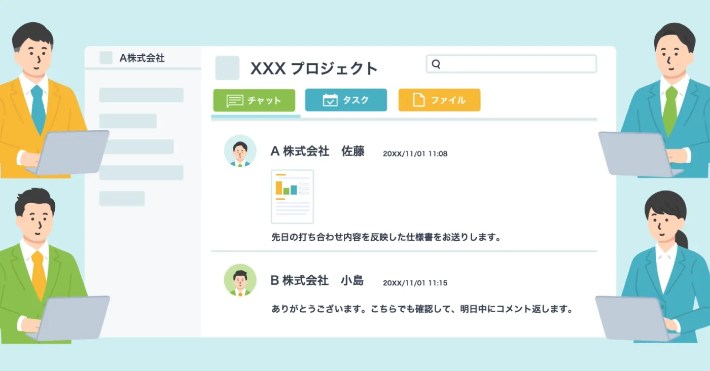This screenshot has height=371, width=710.
Task: Open 佐藤's avatar icon
Action: pos(240,151)
